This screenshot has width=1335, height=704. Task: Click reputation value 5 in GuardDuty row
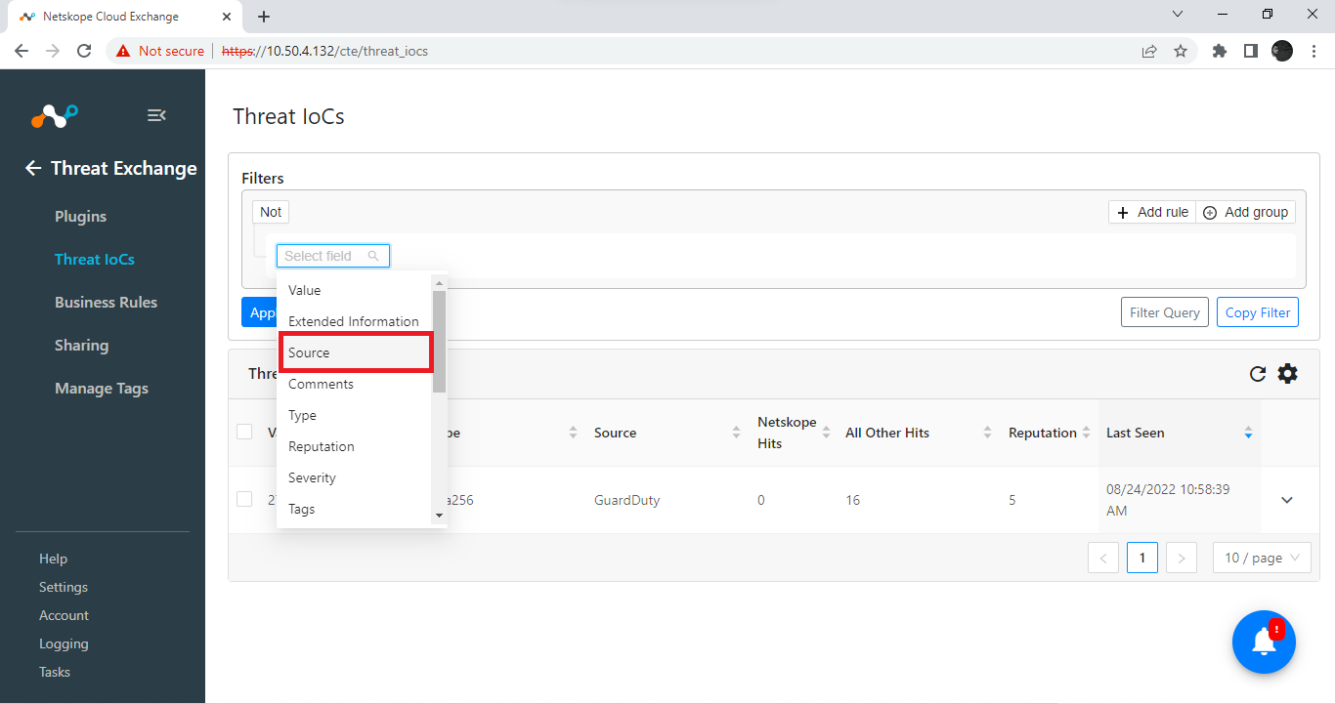(x=1012, y=500)
